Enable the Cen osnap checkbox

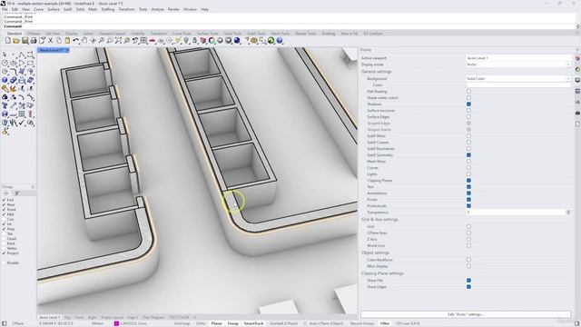pos(4,219)
